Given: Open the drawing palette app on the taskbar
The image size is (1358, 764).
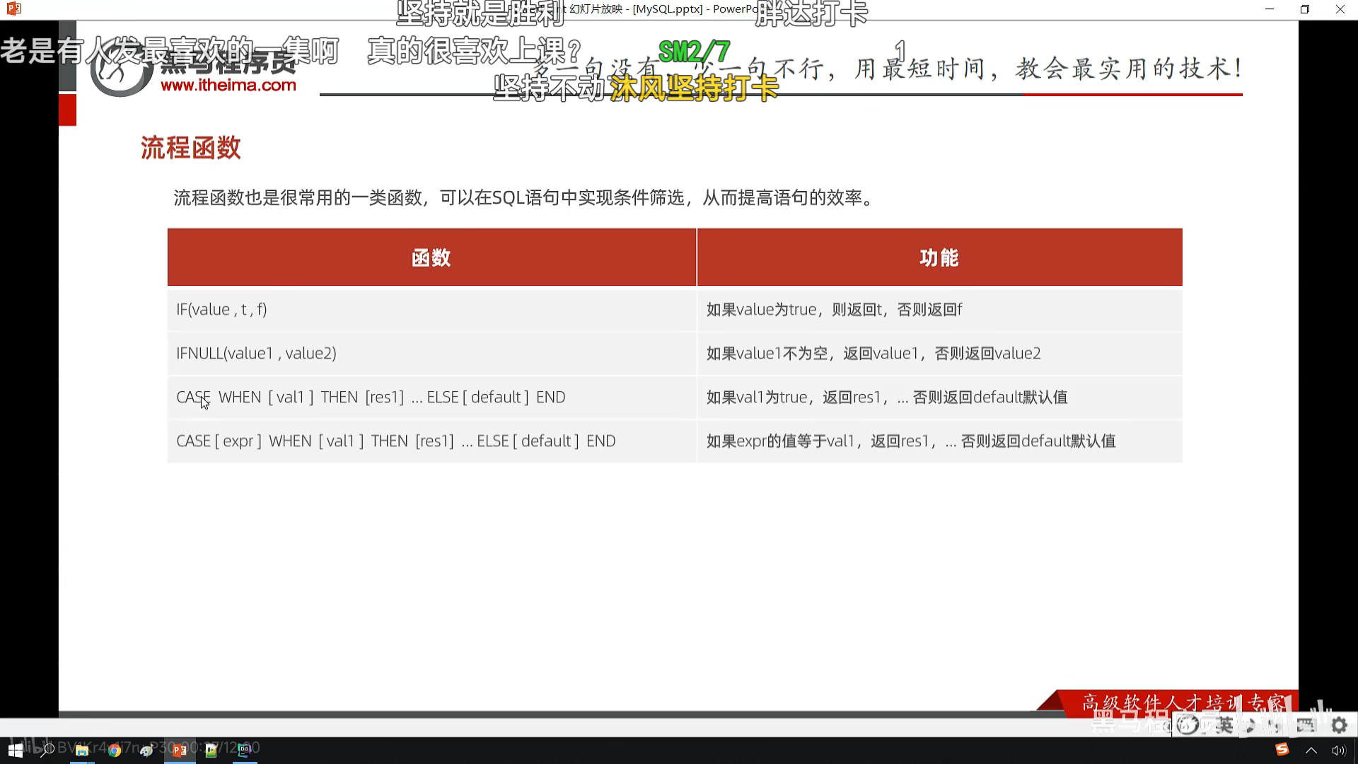Looking at the screenshot, I should (146, 750).
